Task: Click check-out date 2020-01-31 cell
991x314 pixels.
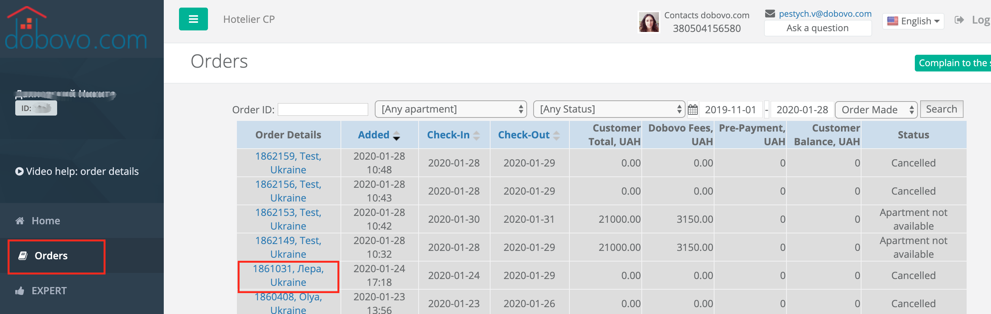Action: pyautogui.click(x=529, y=219)
